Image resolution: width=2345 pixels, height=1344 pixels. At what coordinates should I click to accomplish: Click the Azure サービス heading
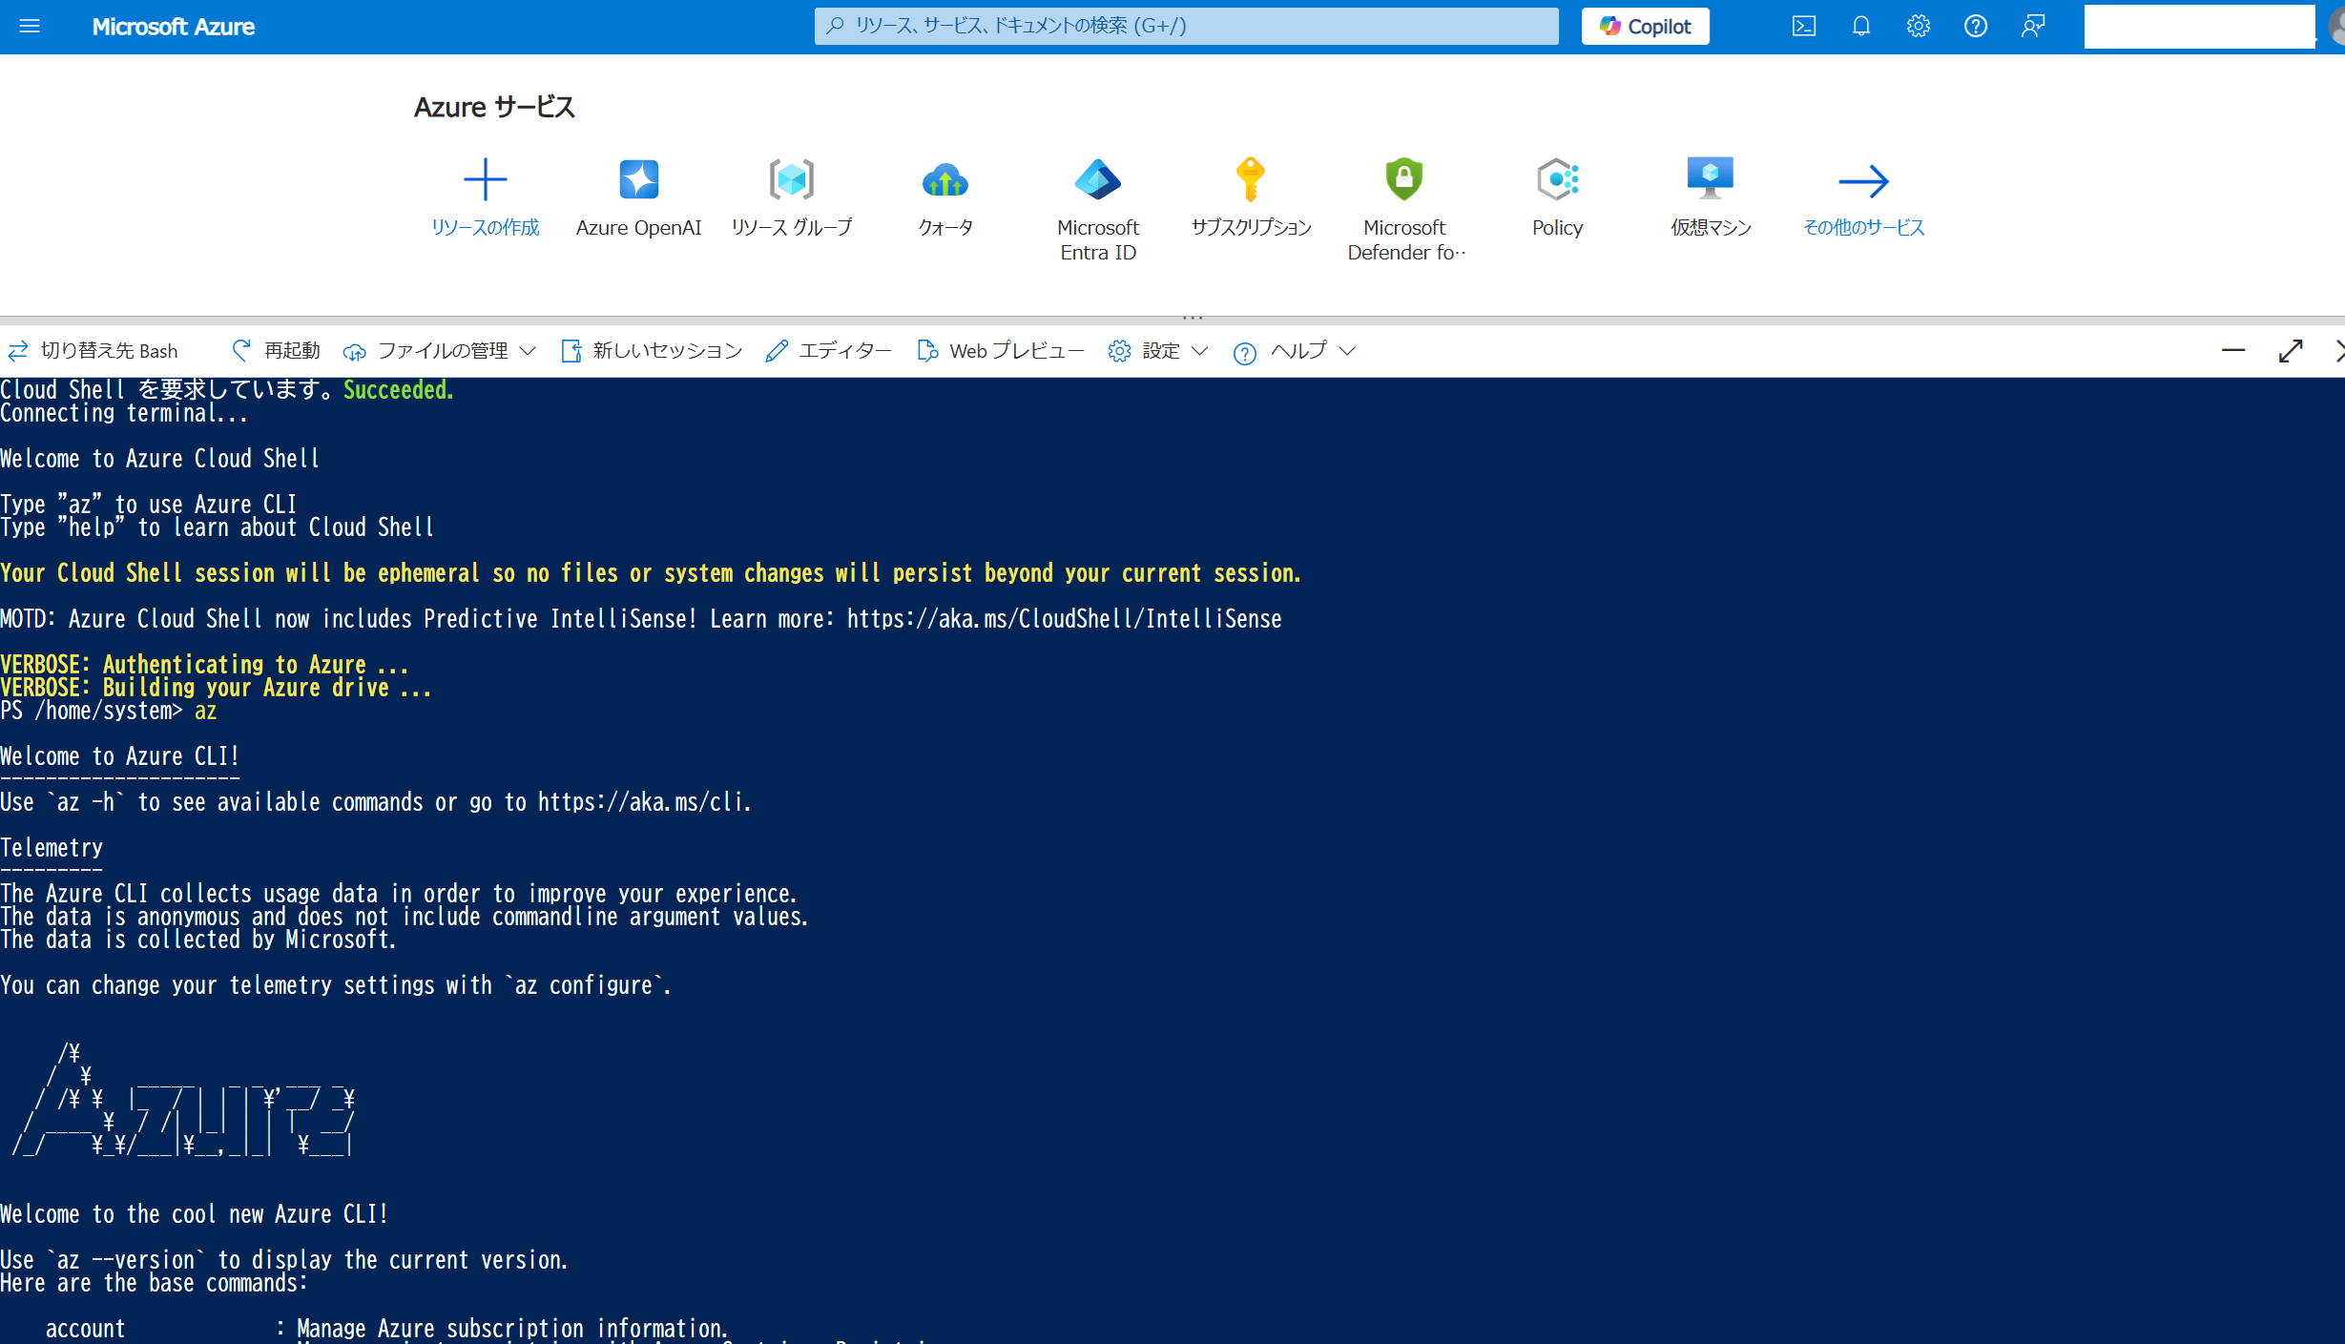point(494,107)
